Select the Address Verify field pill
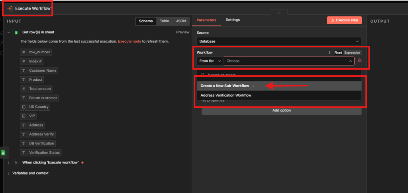Viewport: 408px width, 193px height. point(38,134)
